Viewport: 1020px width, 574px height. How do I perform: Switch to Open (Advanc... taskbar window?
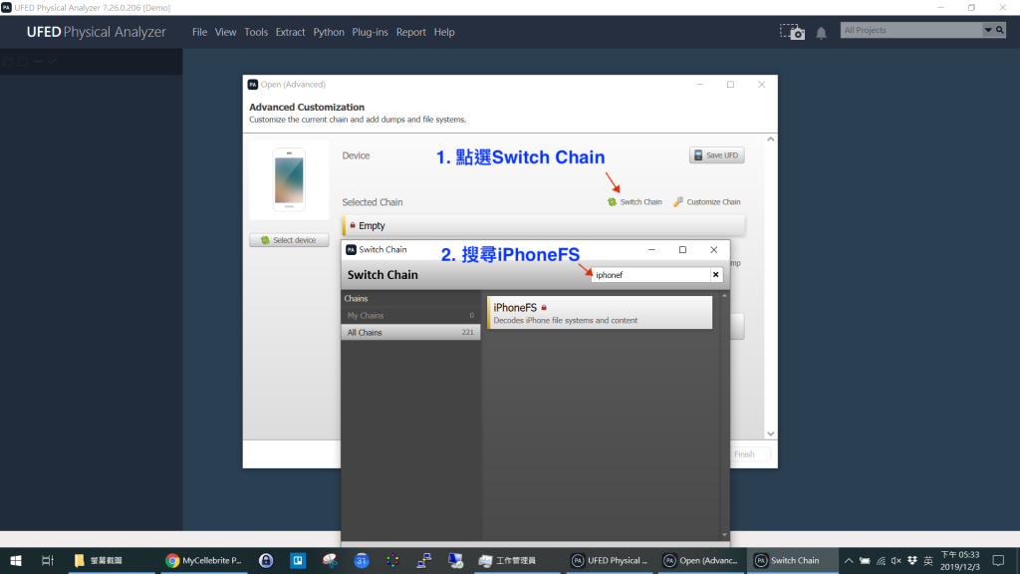pyautogui.click(x=701, y=560)
